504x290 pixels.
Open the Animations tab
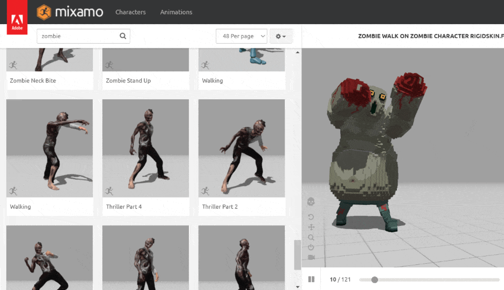pyautogui.click(x=176, y=12)
